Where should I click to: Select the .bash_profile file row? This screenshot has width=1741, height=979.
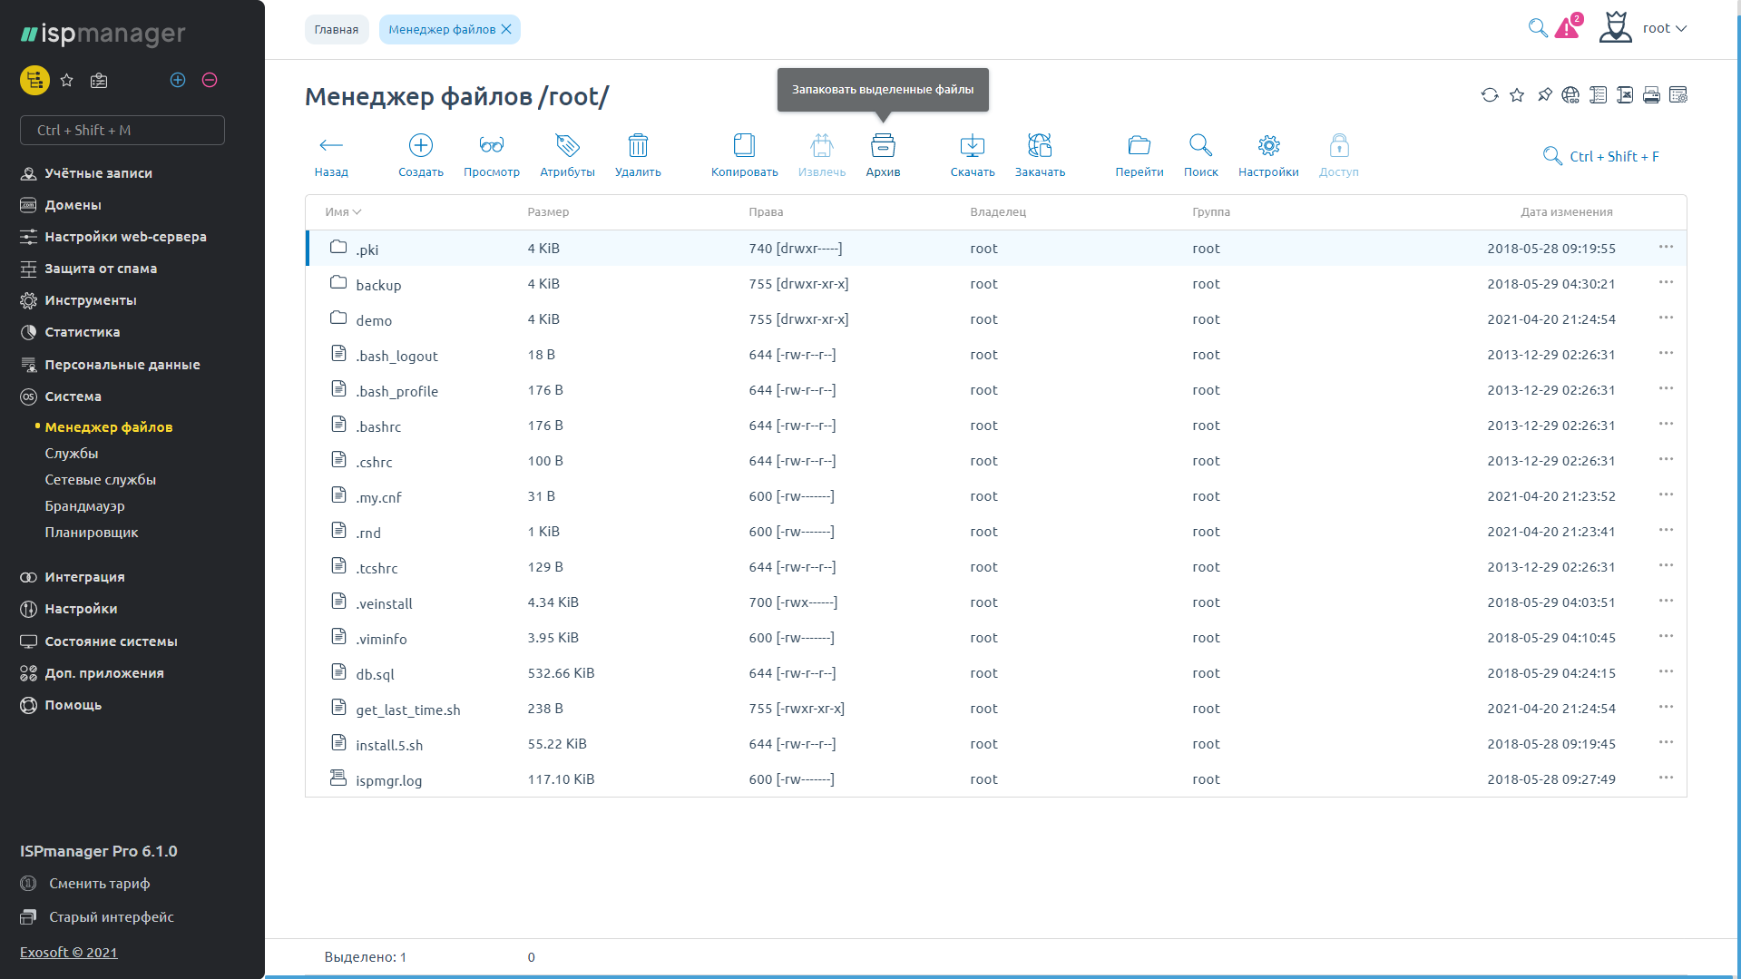click(x=996, y=390)
